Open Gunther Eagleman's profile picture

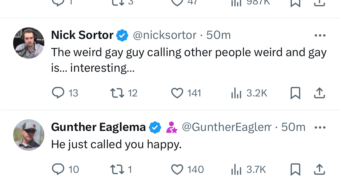click(29, 135)
